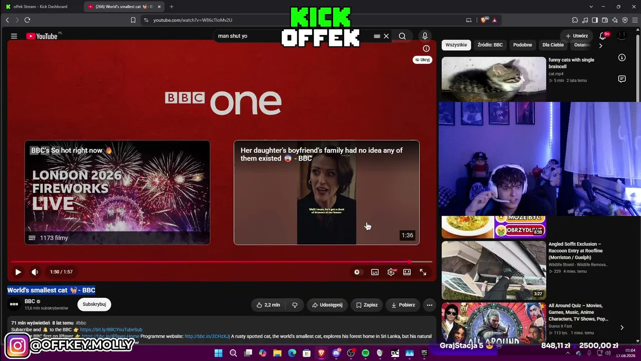Bookmark this page in address bar
641x361 pixels.
(133, 20)
